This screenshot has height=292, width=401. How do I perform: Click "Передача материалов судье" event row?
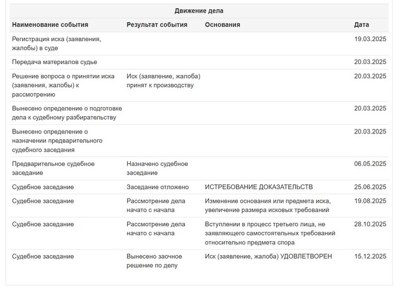pyautogui.click(x=54, y=62)
